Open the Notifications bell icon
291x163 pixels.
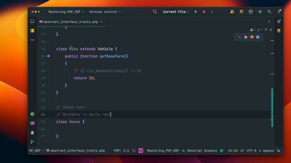[x=279, y=21]
